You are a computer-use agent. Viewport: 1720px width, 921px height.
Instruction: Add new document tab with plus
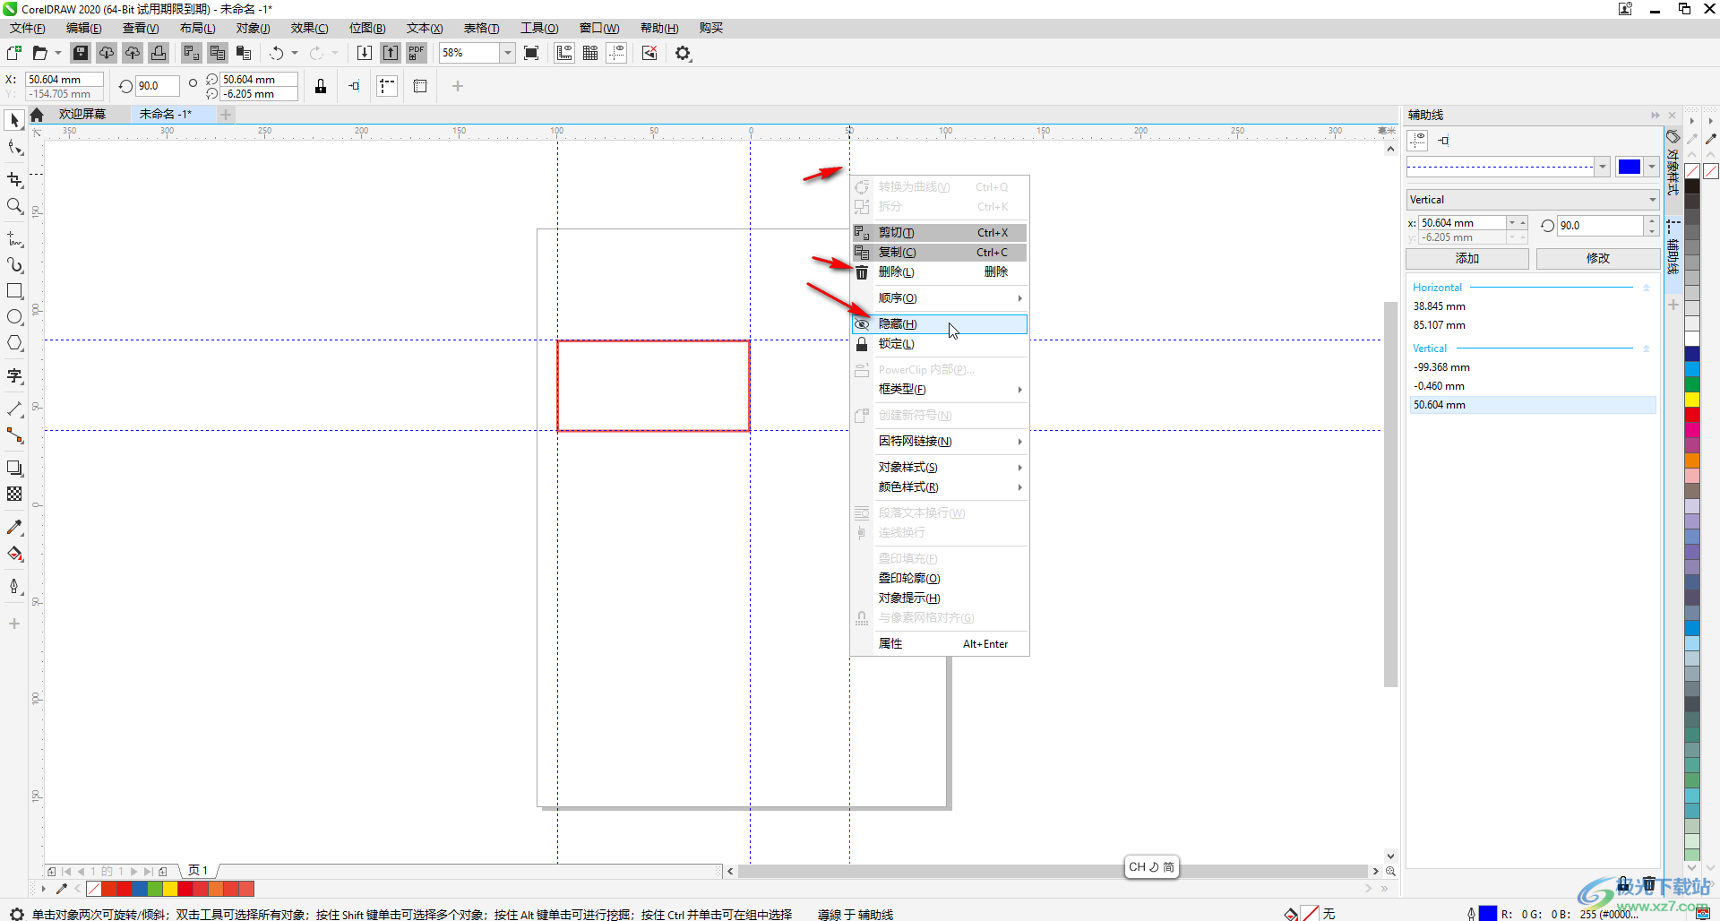[x=226, y=114]
